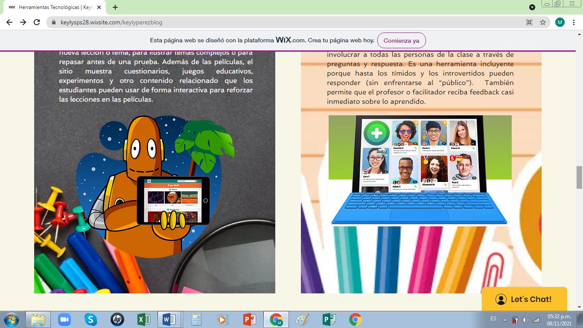Open Zoom from the taskbar
Image resolution: width=583 pixels, height=328 pixels.
(64, 319)
